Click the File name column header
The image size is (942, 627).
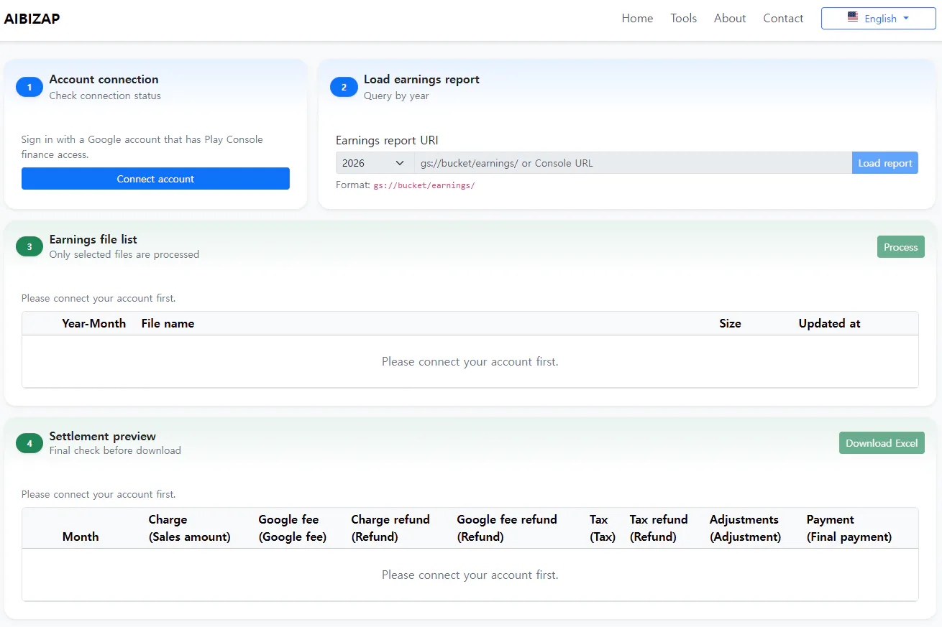168,323
